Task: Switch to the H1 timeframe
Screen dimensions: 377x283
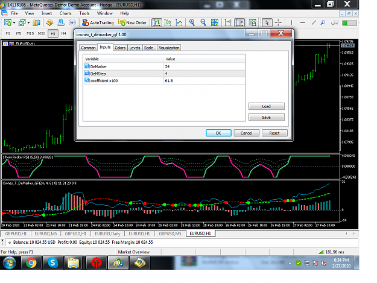Action: [x=53, y=34]
